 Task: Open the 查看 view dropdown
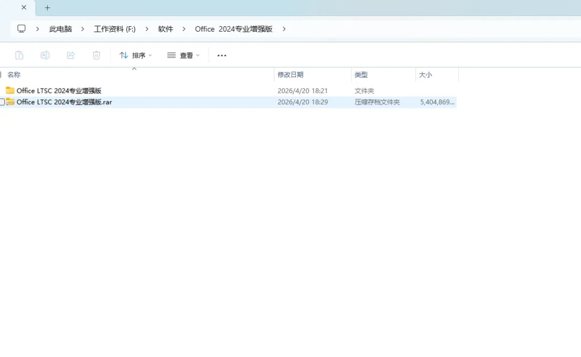pyautogui.click(x=183, y=55)
